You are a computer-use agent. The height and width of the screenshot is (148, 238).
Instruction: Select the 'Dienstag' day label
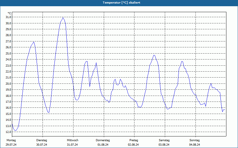click(x=42, y=140)
